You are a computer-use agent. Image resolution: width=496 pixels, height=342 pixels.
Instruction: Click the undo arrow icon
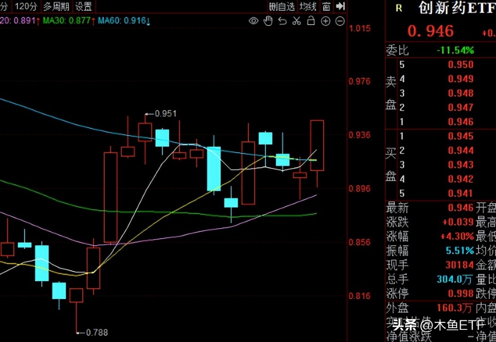coord(282,21)
